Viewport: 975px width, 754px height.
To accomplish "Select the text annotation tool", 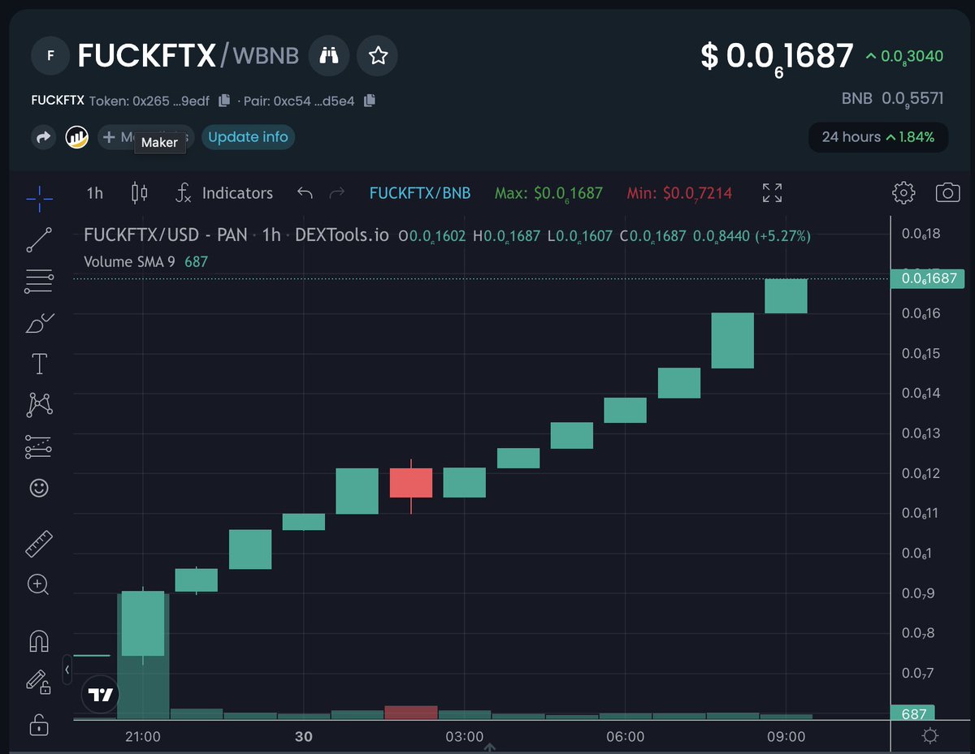I will coord(38,363).
